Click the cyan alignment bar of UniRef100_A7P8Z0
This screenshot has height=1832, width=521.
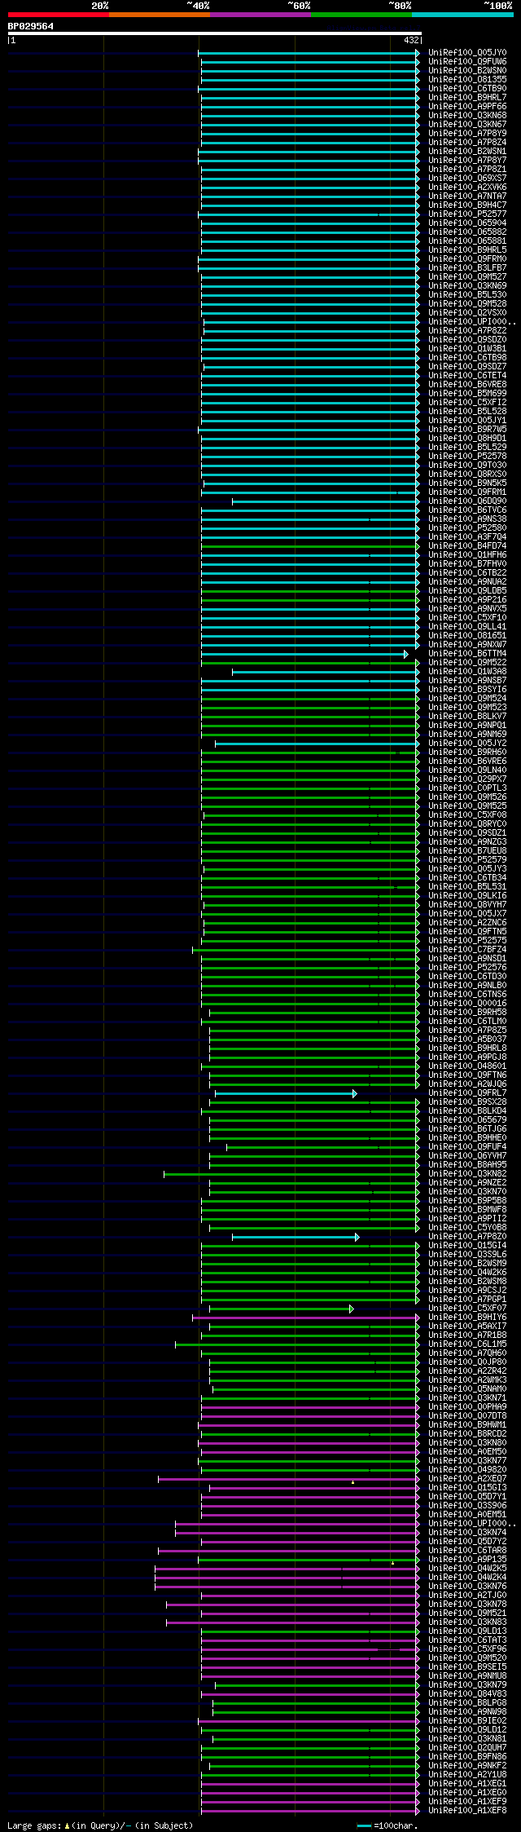click(296, 1237)
